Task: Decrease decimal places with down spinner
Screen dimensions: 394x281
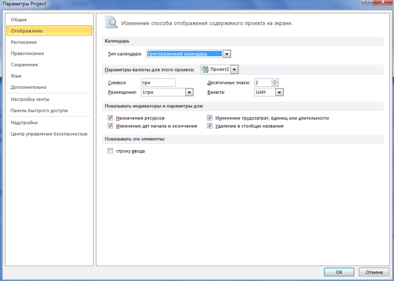Action: 275,84
